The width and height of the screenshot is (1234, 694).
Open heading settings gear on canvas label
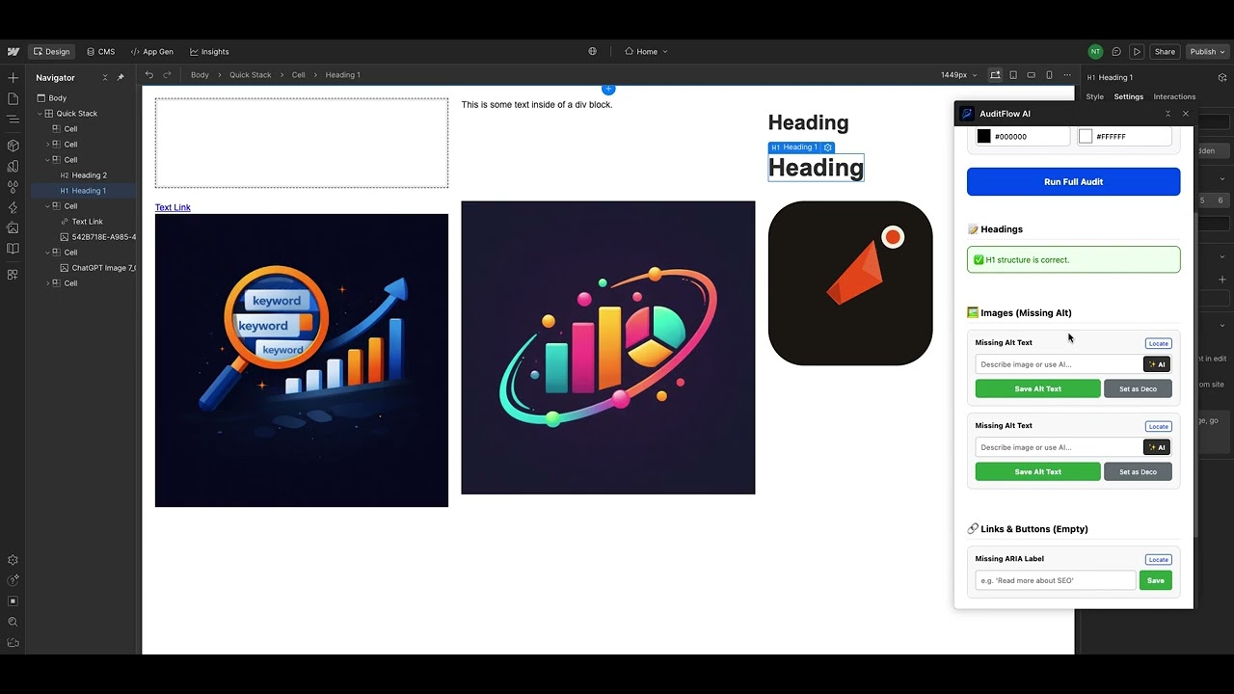(828, 147)
